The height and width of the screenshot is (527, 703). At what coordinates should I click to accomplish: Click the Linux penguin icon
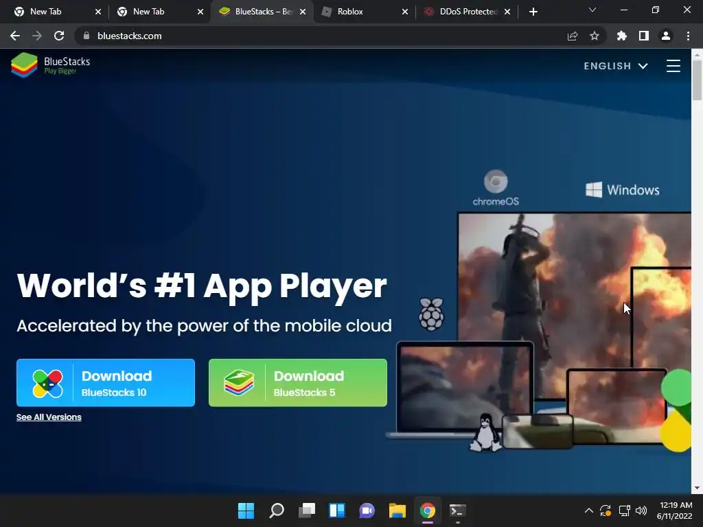pos(485,432)
